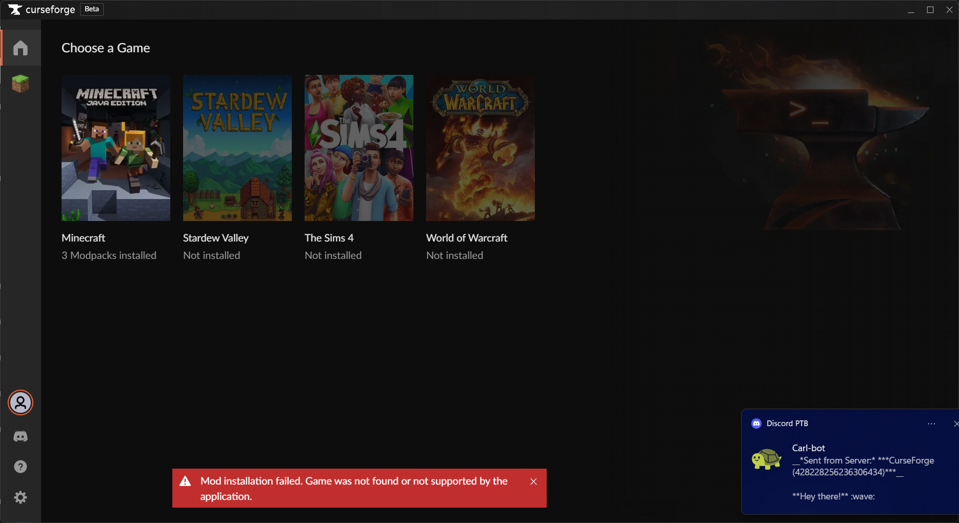Screen dimensions: 959x523
Task: Open the user profile avatar icon
Action: 21,403
